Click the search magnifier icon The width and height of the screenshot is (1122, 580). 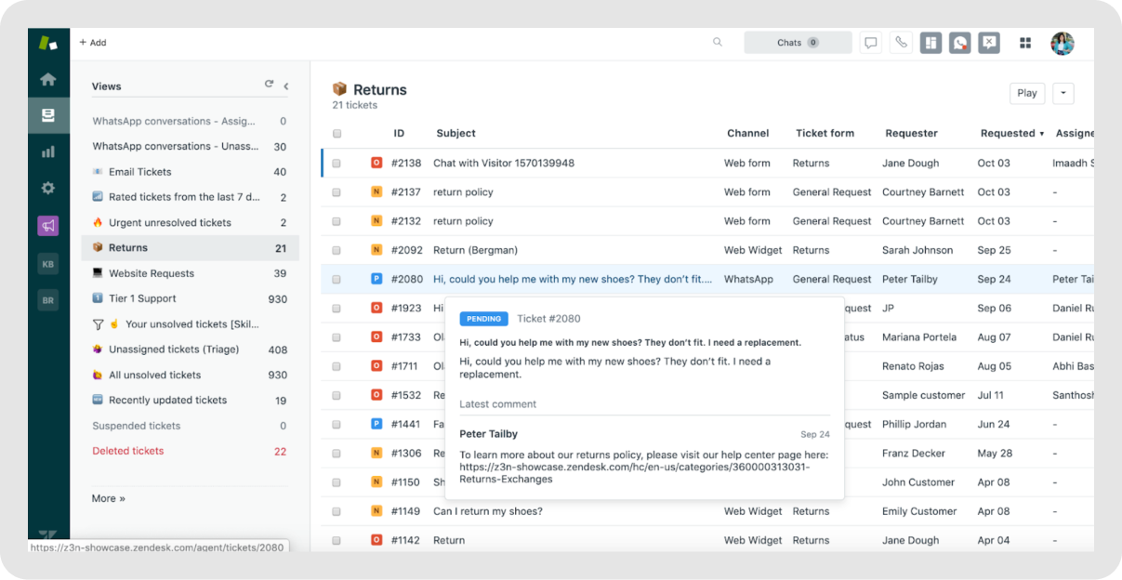click(717, 42)
